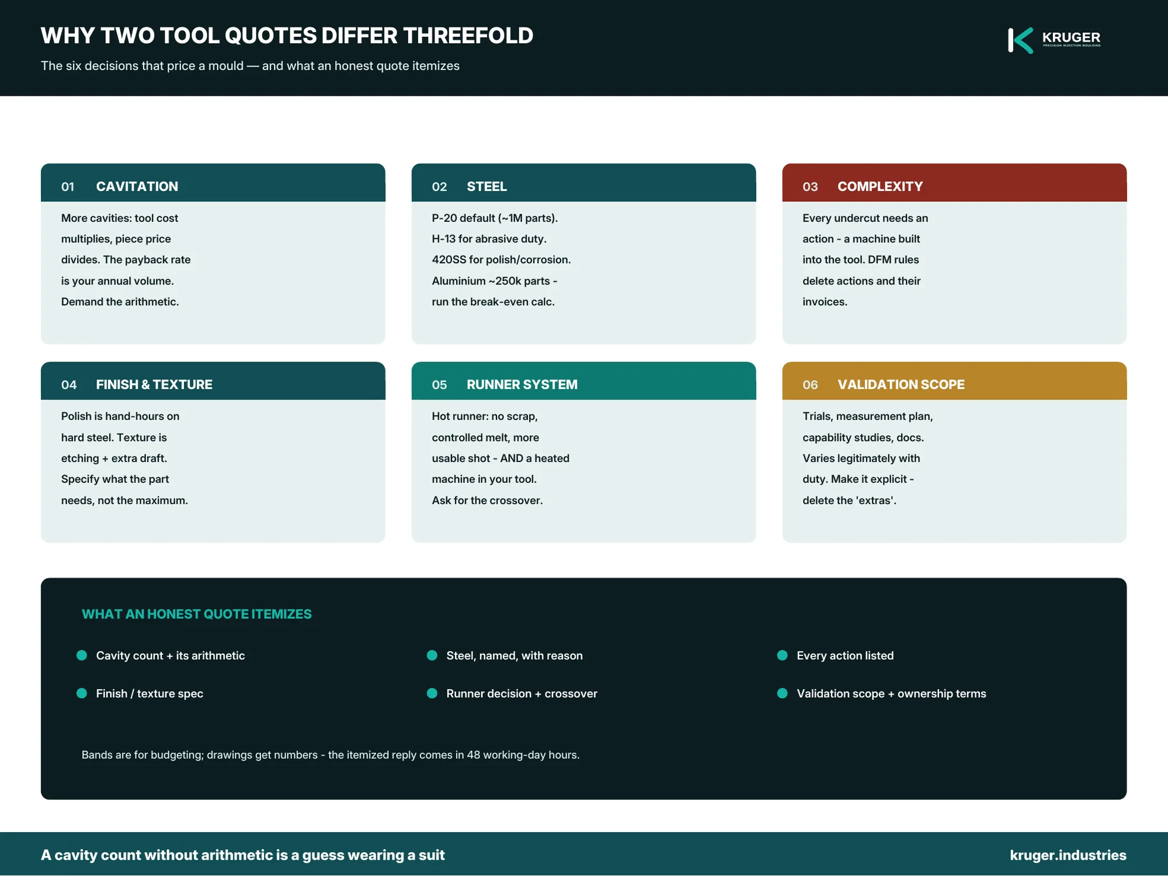Click the gold 06 Validation Scope header

point(954,381)
